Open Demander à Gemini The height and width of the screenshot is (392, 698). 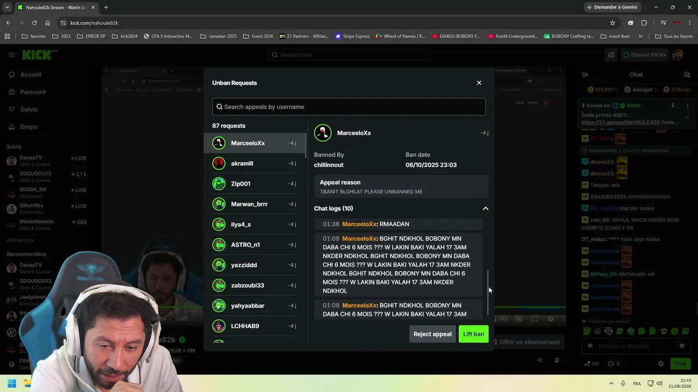(x=612, y=7)
